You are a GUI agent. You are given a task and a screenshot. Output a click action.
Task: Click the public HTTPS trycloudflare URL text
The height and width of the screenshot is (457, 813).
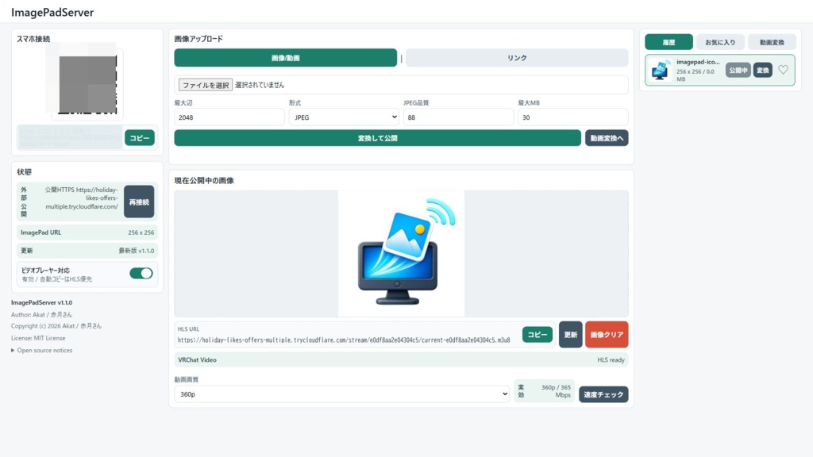pos(82,198)
